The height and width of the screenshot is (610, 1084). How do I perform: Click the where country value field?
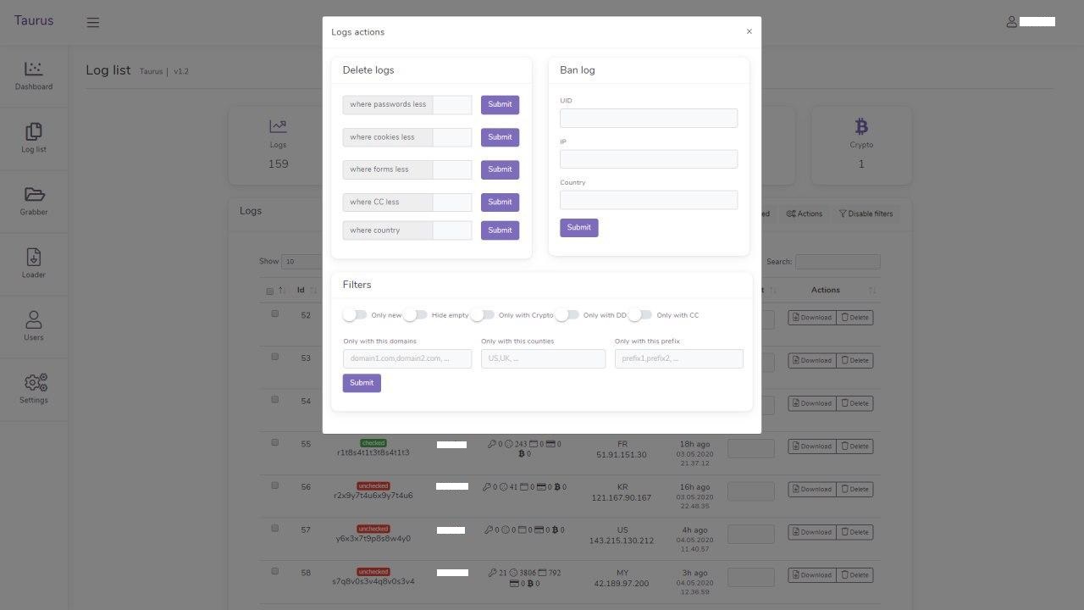pyautogui.click(x=452, y=230)
